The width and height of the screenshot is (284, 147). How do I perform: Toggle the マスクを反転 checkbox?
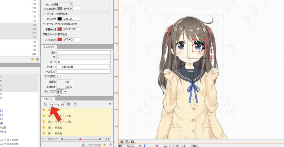(59, 76)
